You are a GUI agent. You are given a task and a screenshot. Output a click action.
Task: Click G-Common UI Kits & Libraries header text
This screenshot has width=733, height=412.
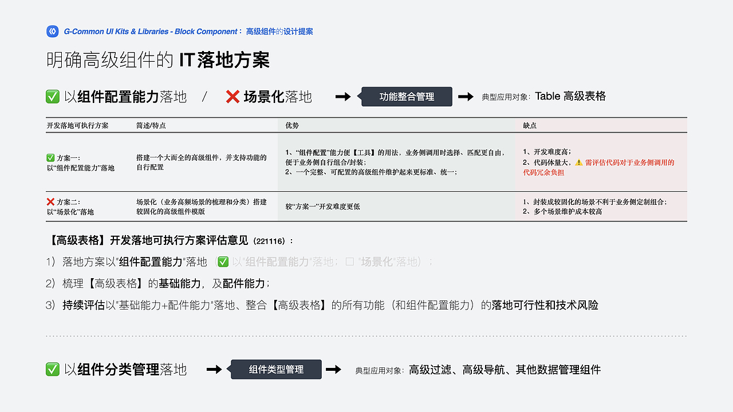(x=149, y=31)
